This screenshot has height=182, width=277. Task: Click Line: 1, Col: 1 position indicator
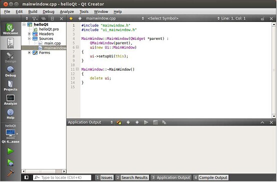233,18
